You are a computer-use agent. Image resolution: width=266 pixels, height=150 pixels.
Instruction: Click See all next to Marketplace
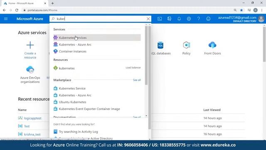(x=137, y=80)
